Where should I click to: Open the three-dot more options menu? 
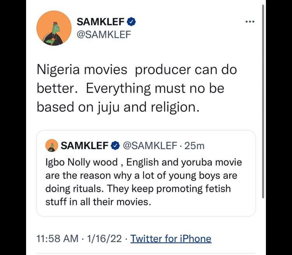point(249,22)
